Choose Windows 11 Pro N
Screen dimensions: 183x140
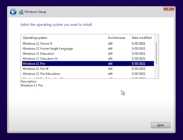88,69
